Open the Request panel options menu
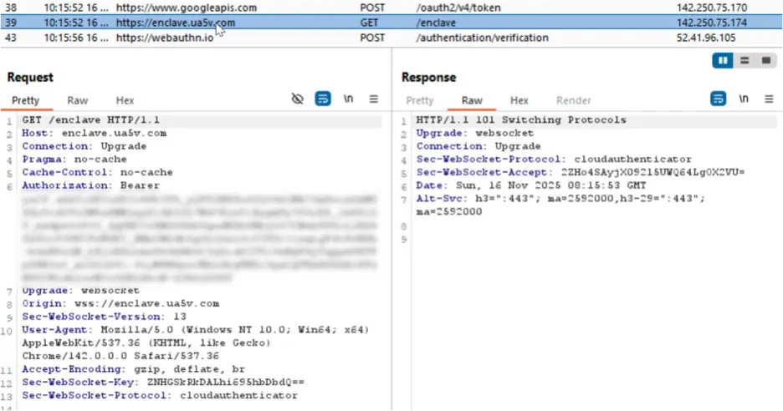This screenshot has height=411, width=783. pyautogui.click(x=374, y=99)
